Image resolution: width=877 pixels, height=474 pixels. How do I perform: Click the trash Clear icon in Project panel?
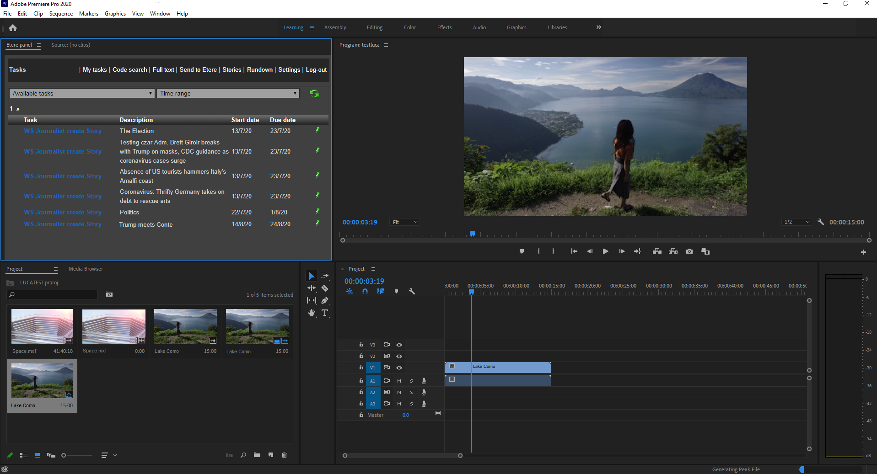coord(284,455)
